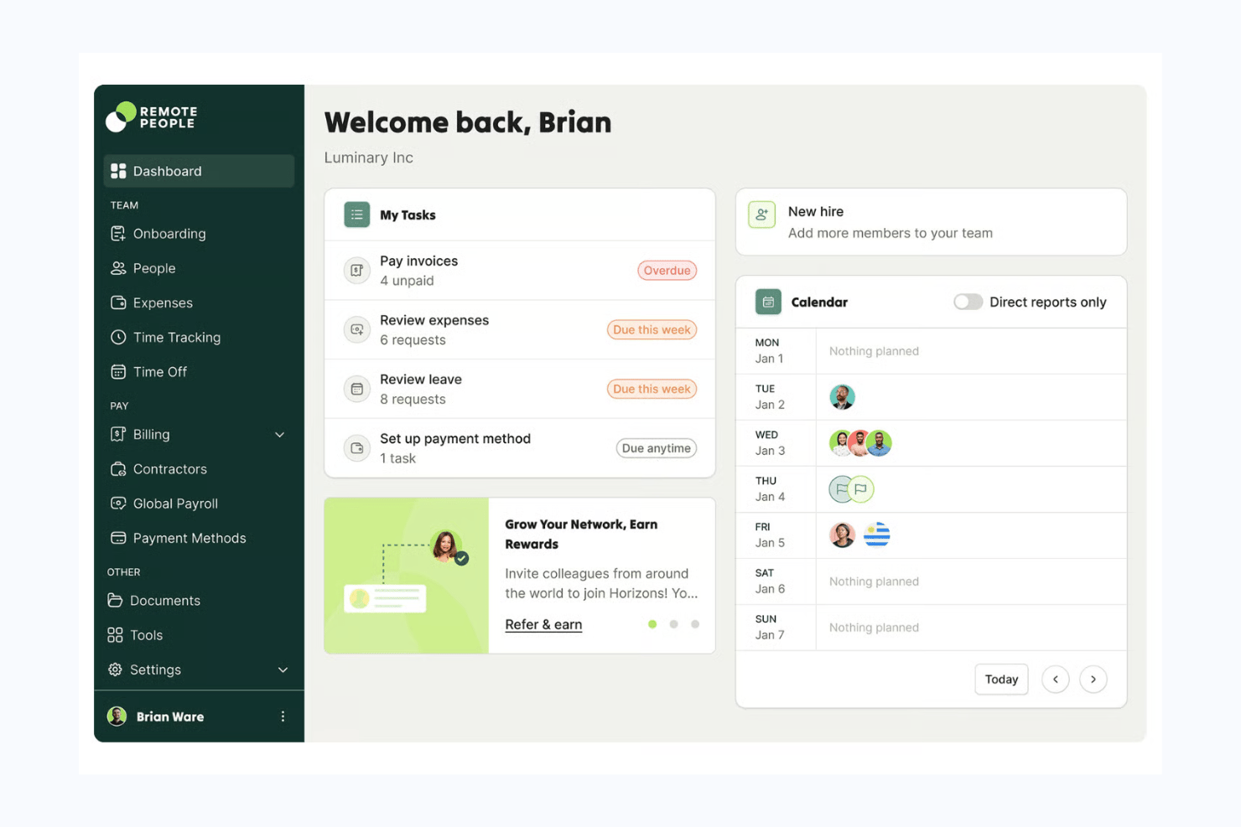The height and width of the screenshot is (827, 1241).
Task: Click the Today button
Action: 1001,680
